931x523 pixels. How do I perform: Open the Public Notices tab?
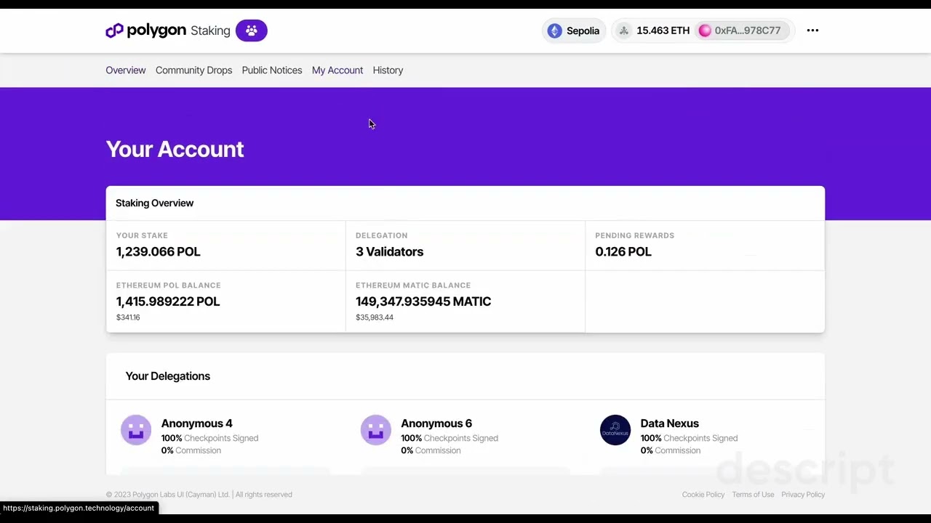pos(272,70)
